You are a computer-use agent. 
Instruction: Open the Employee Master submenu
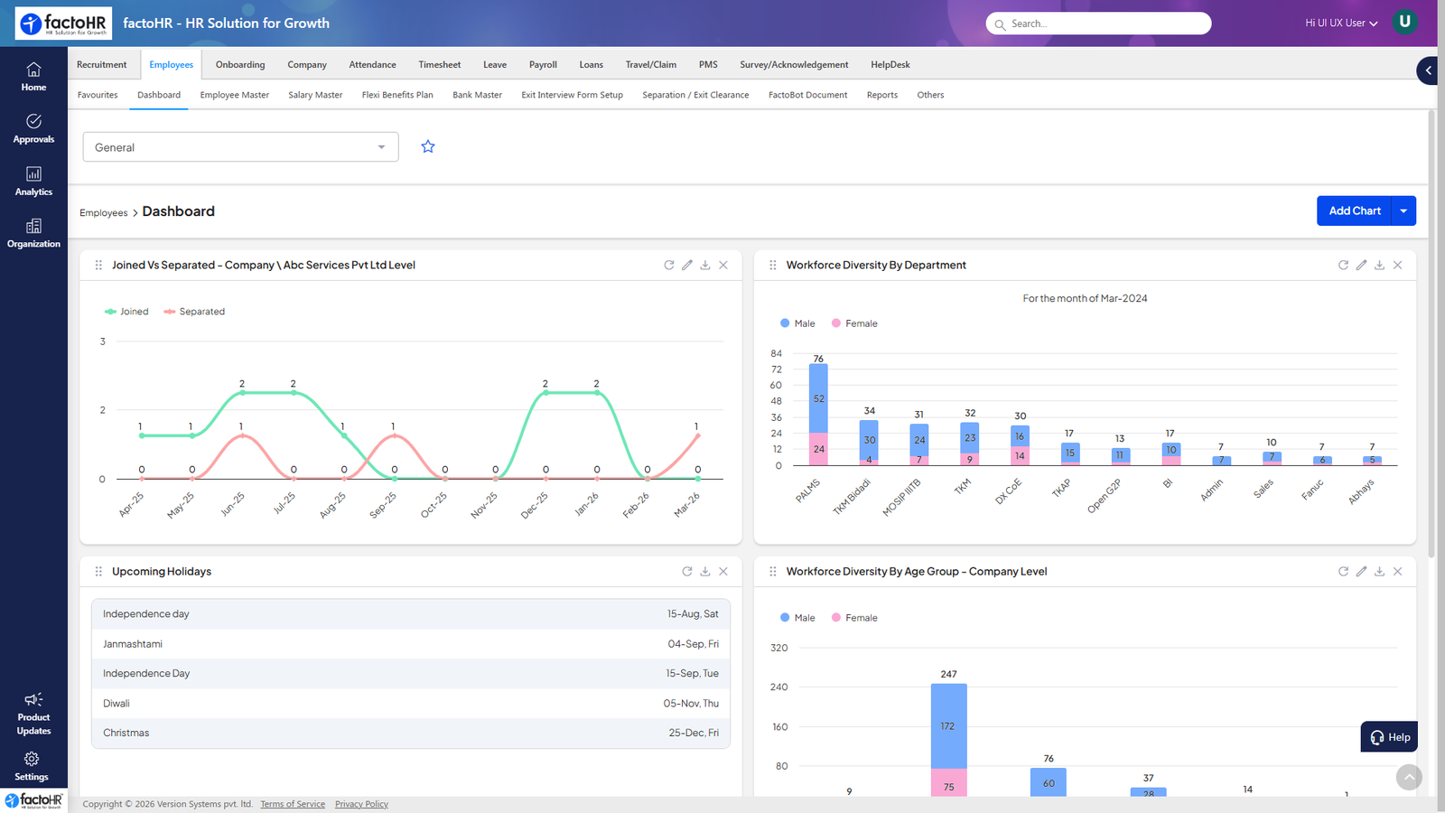pos(235,95)
